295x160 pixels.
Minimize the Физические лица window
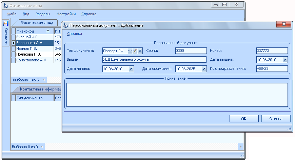(216, 5)
